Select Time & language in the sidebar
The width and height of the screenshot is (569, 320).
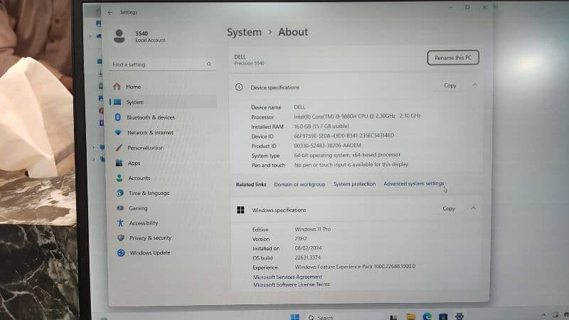coord(149,193)
